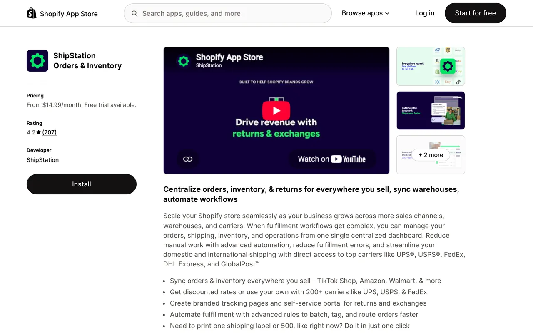View the 707 reviews link
The image size is (533, 333).
tap(50, 132)
